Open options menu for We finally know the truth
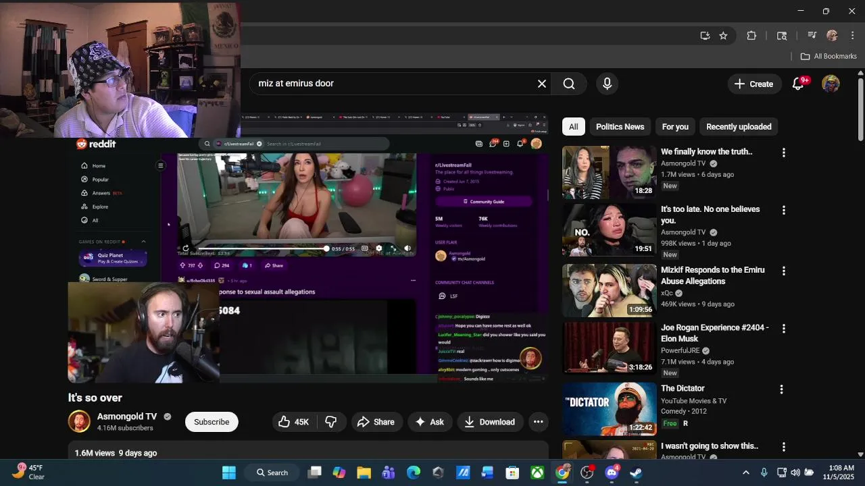 783,153
